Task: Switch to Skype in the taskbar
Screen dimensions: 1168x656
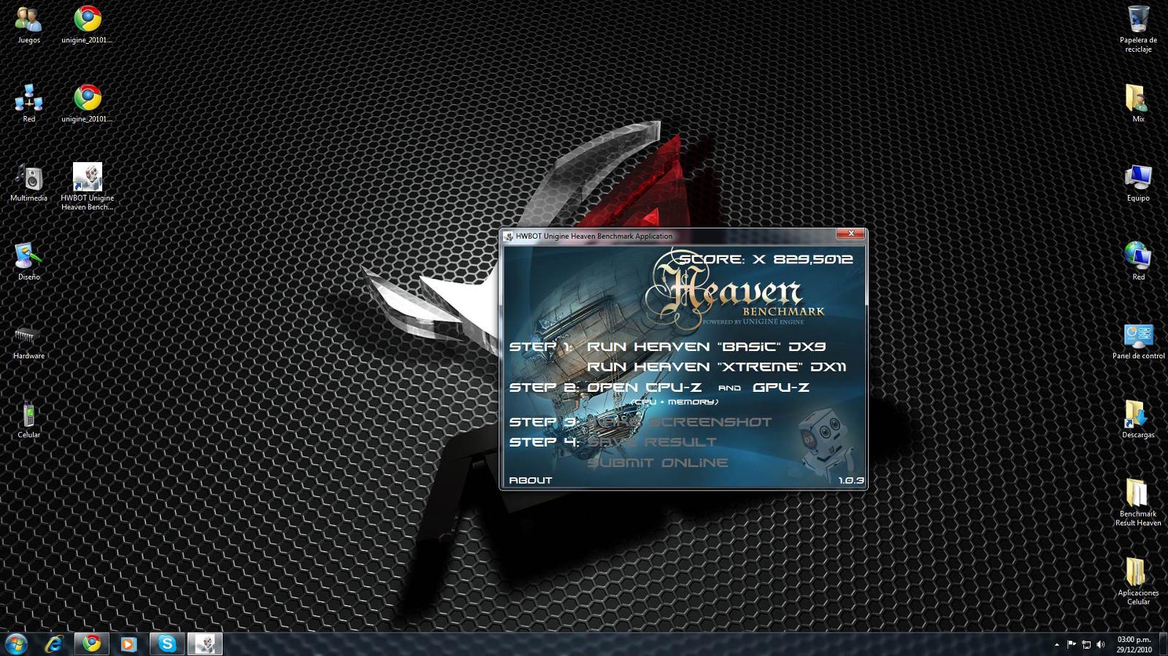Action: [167, 644]
